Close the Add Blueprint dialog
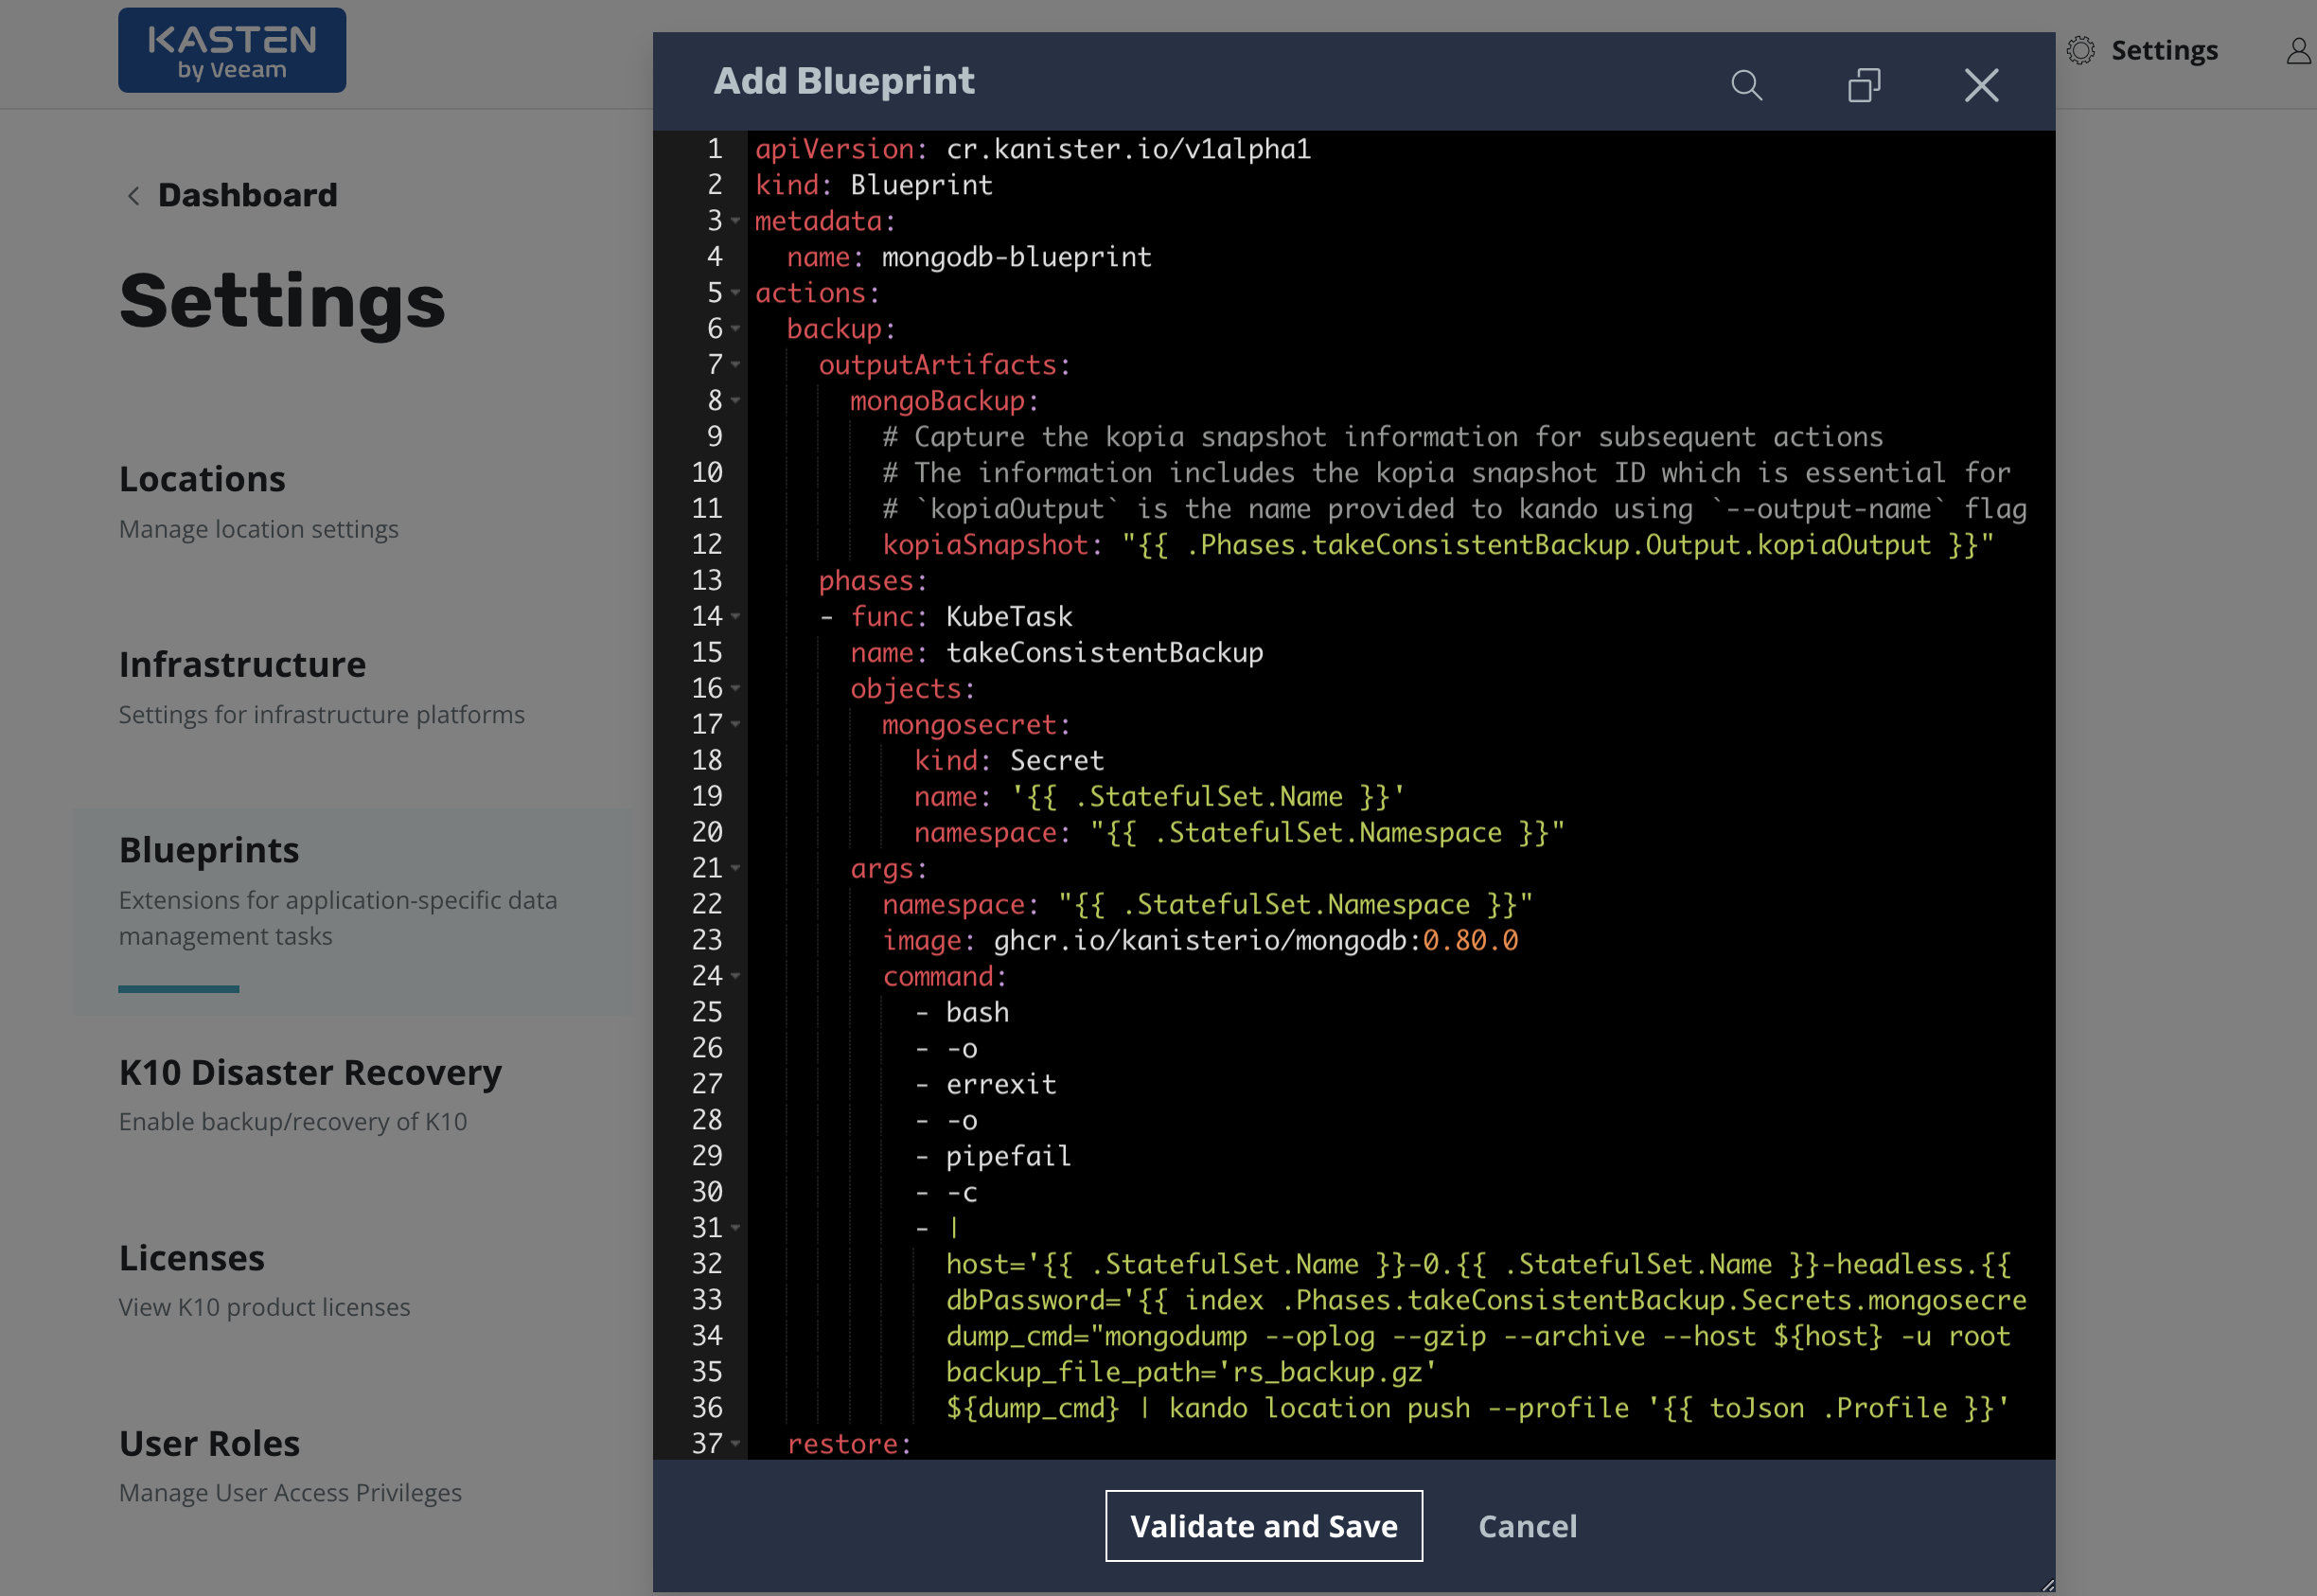 [1980, 85]
